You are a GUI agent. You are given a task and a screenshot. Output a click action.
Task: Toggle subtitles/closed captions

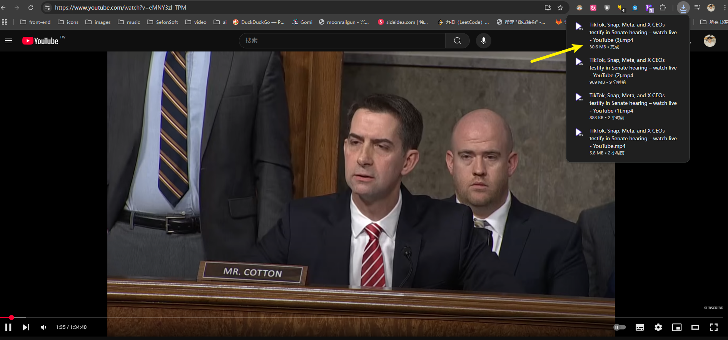(640, 327)
